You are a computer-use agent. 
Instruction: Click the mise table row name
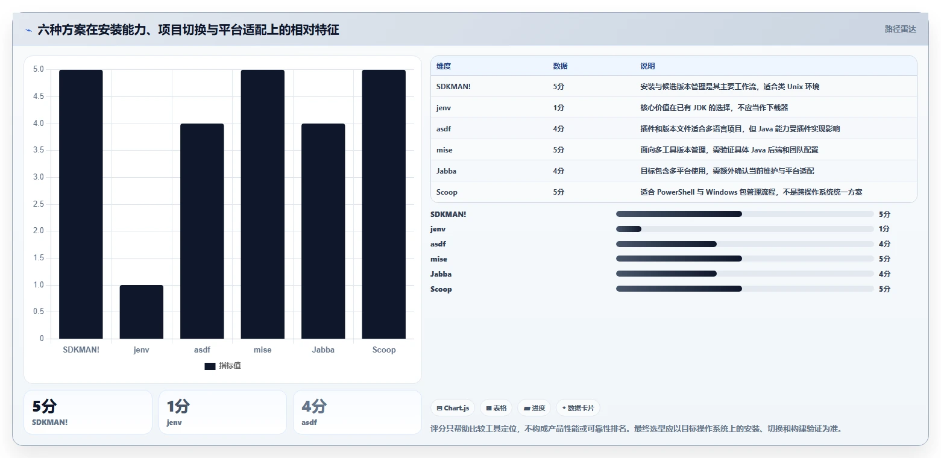pyautogui.click(x=444, y=150)
